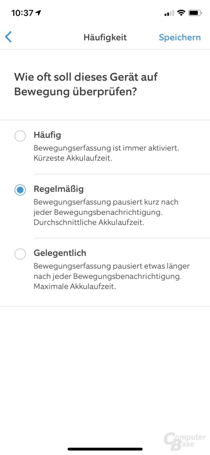Select the Häufig radio button

(x=20, y=136)
